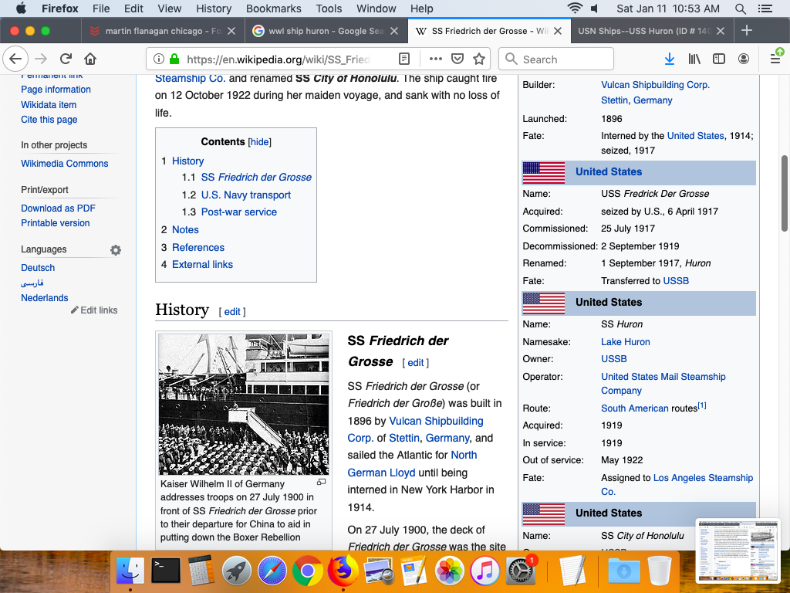Viewport: 790px width, 593px height.
Task: Open languages settings gear icon
Action: [116, 250]
